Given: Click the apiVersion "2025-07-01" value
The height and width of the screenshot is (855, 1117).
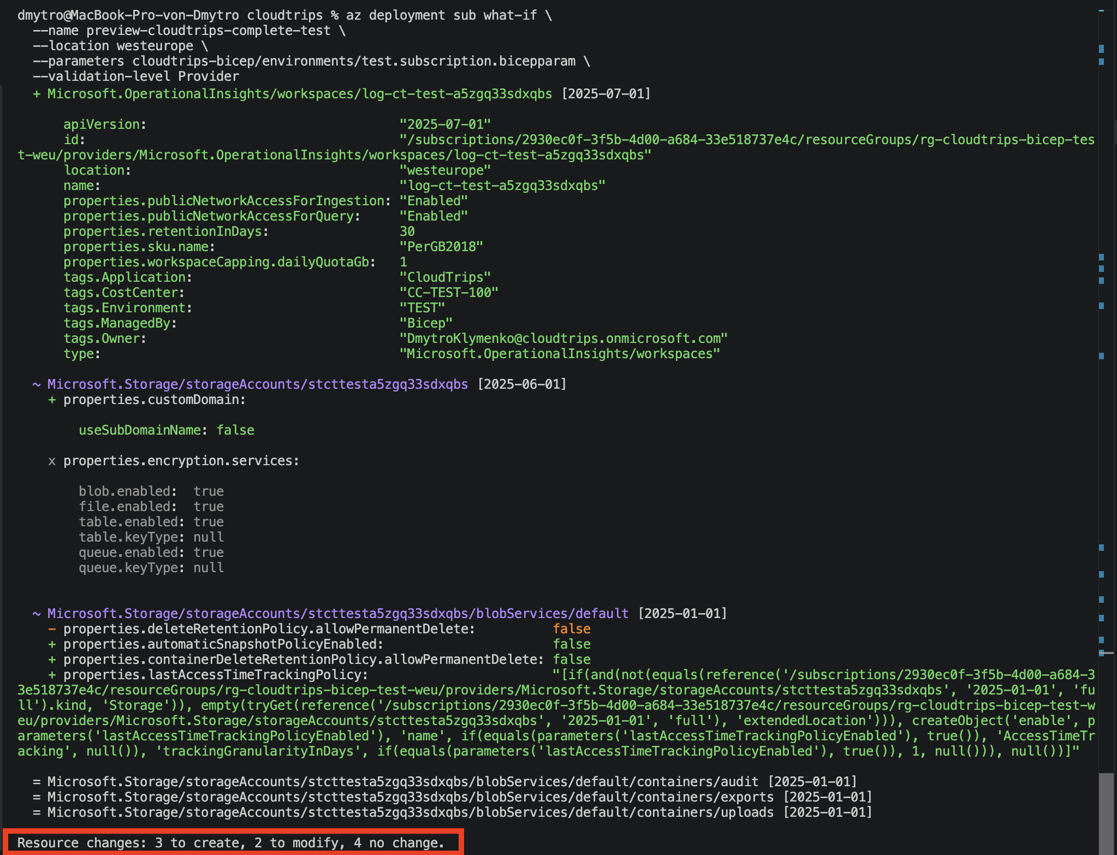Looking at the screenshot, I should pyautogui.click(x=445, y=124).
